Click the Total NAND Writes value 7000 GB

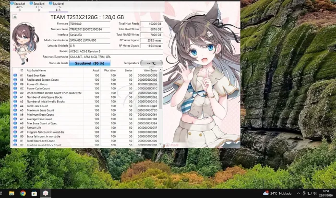click(151, 35)
